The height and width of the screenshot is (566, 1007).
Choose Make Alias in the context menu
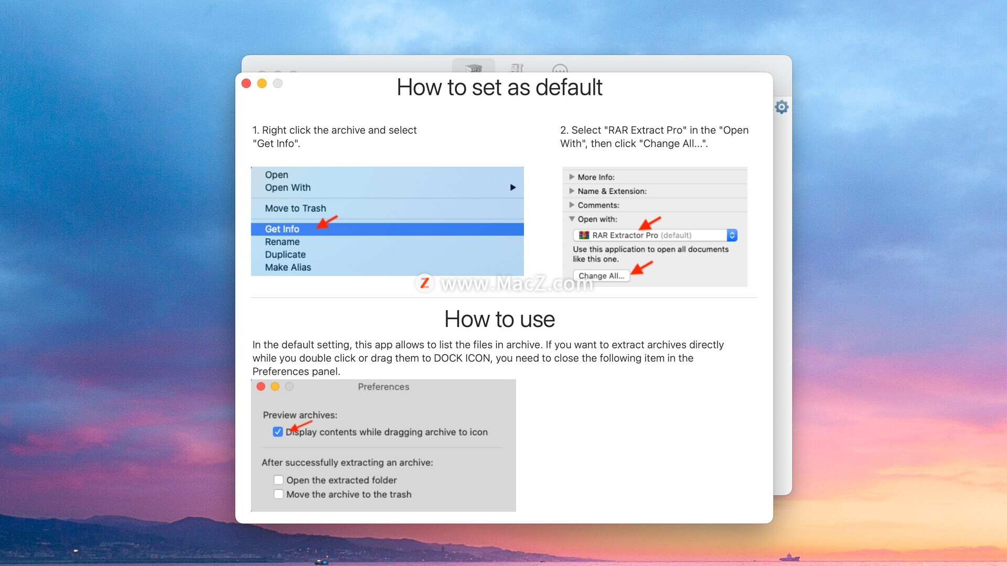coord(288,267)
